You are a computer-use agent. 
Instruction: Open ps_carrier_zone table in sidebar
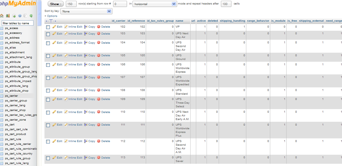(x=15, y=120)
